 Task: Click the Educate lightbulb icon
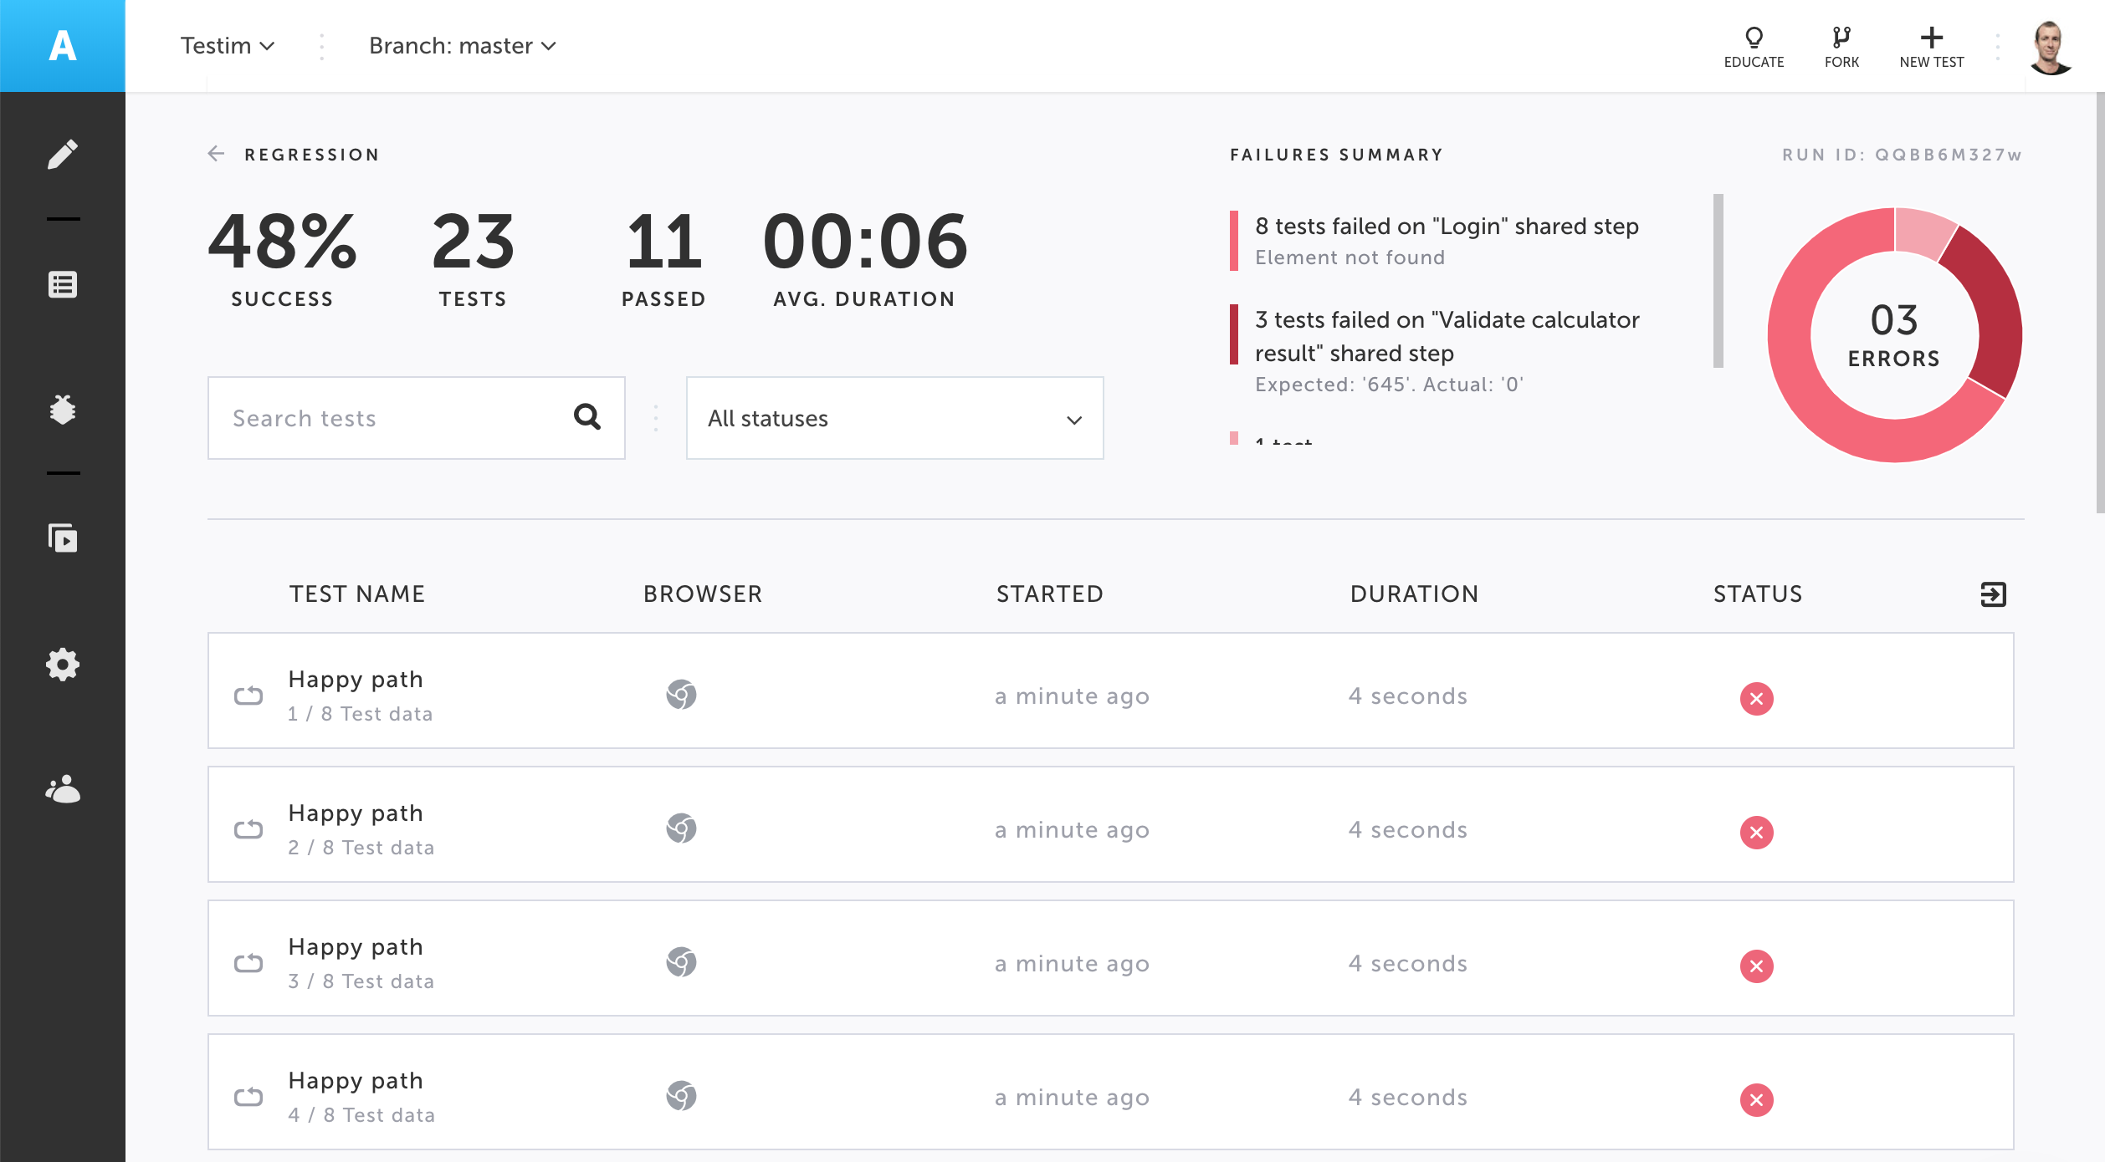[x=1754, y=38]
